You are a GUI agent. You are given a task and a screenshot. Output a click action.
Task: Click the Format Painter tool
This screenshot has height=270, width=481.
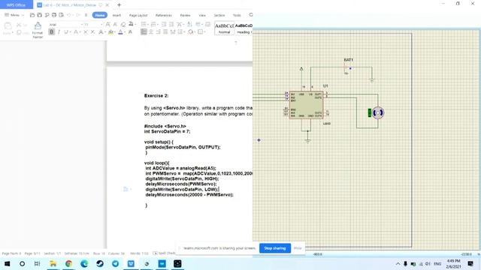click(x=38, y=30)
